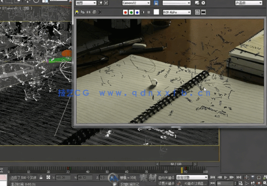Click the auto region selected icon
Screen dimensions: 267x186
point(106,3)
